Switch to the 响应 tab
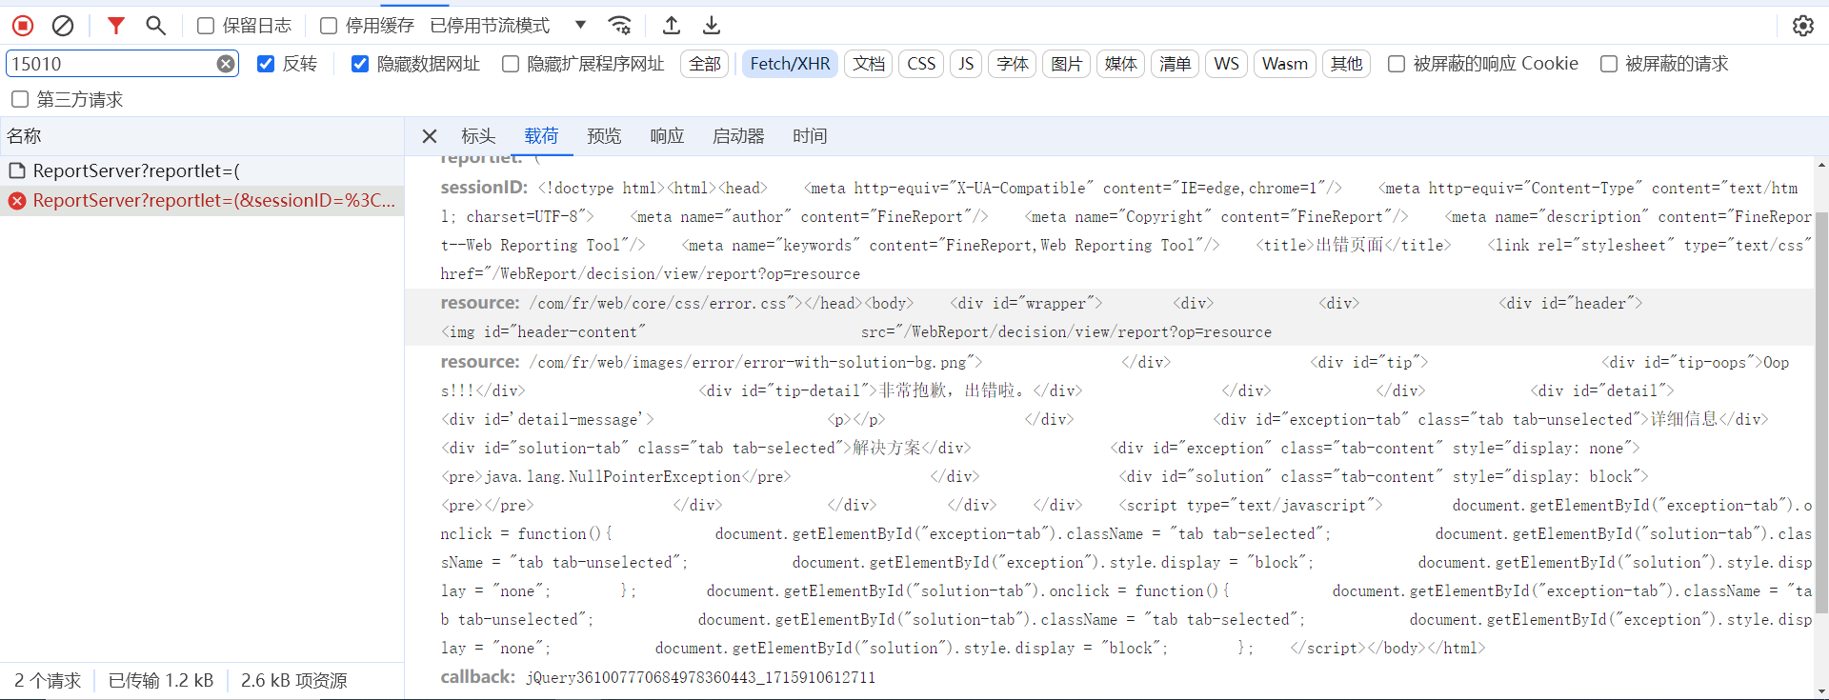Image resolution: width=1829 pixels, height=700 pixels. pos(667,136)
